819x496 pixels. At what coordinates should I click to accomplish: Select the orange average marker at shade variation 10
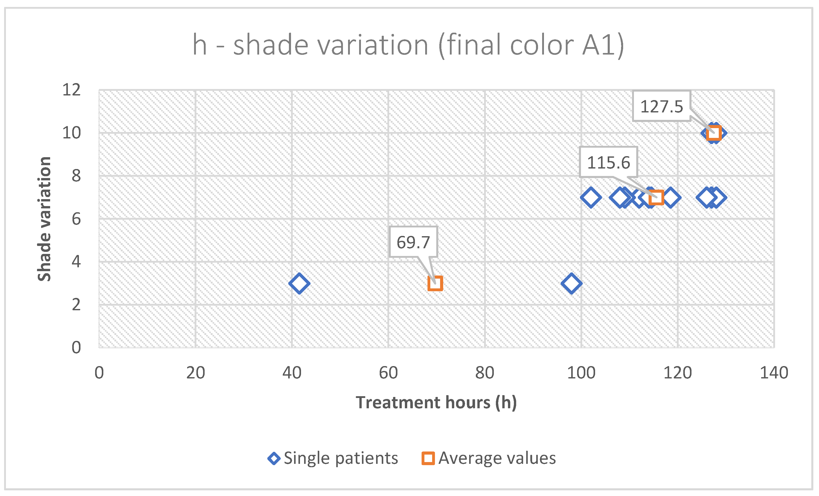tap(714, 133)
